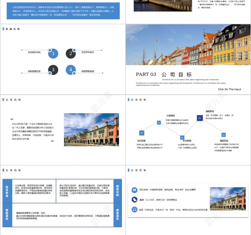Image resolution: width=251 pixels, height=235 pixels.
Task: Click the 05 square node in the timeline
Action: click(223, 135)
